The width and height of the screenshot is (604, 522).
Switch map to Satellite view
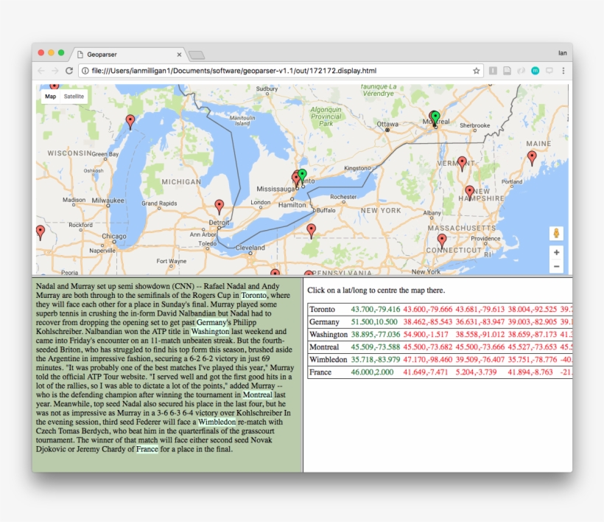[x=74, y=97]
